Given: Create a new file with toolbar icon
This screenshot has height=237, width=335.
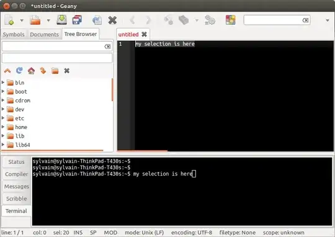Looking at the screenshot, I should (x=9, y=20).
